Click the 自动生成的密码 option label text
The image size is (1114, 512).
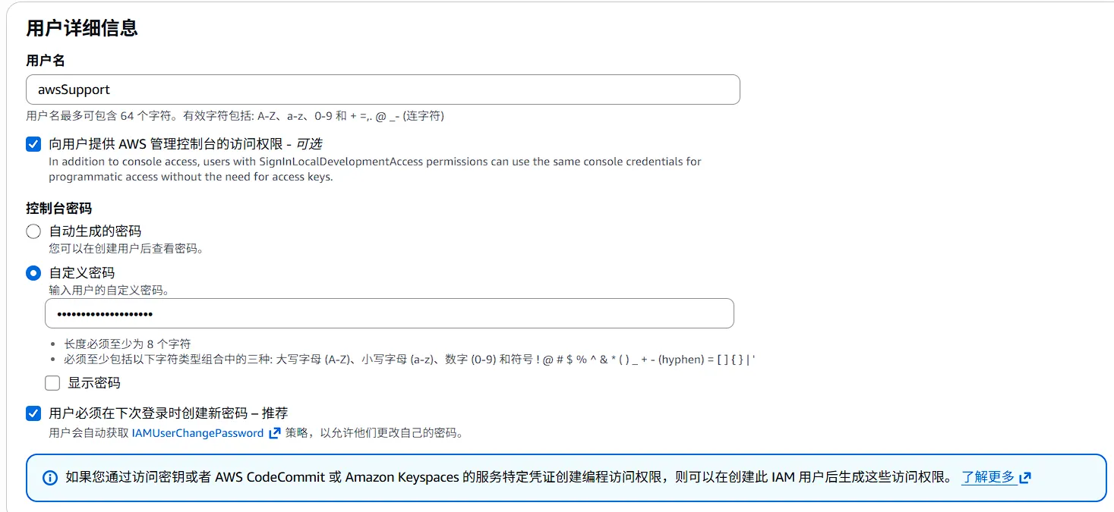point(95,231)
